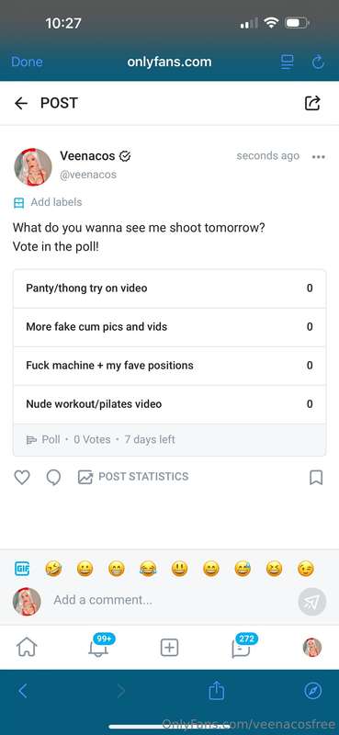Open comments via the speech bubble icon
The image size is (339, 735).
(x=53, y=477)
